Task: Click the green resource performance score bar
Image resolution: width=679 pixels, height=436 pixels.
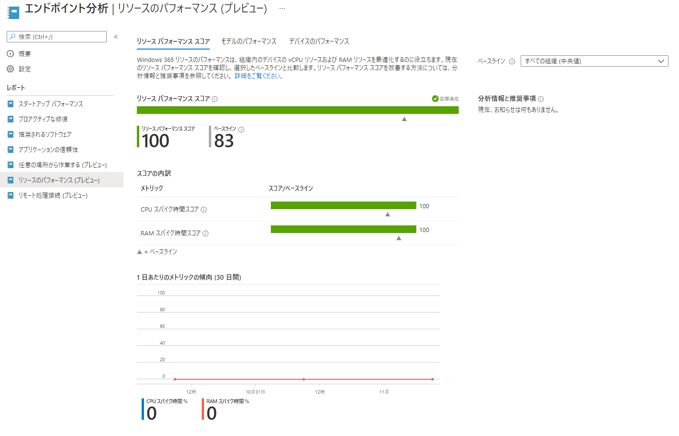Action: (x=298, y=110)
